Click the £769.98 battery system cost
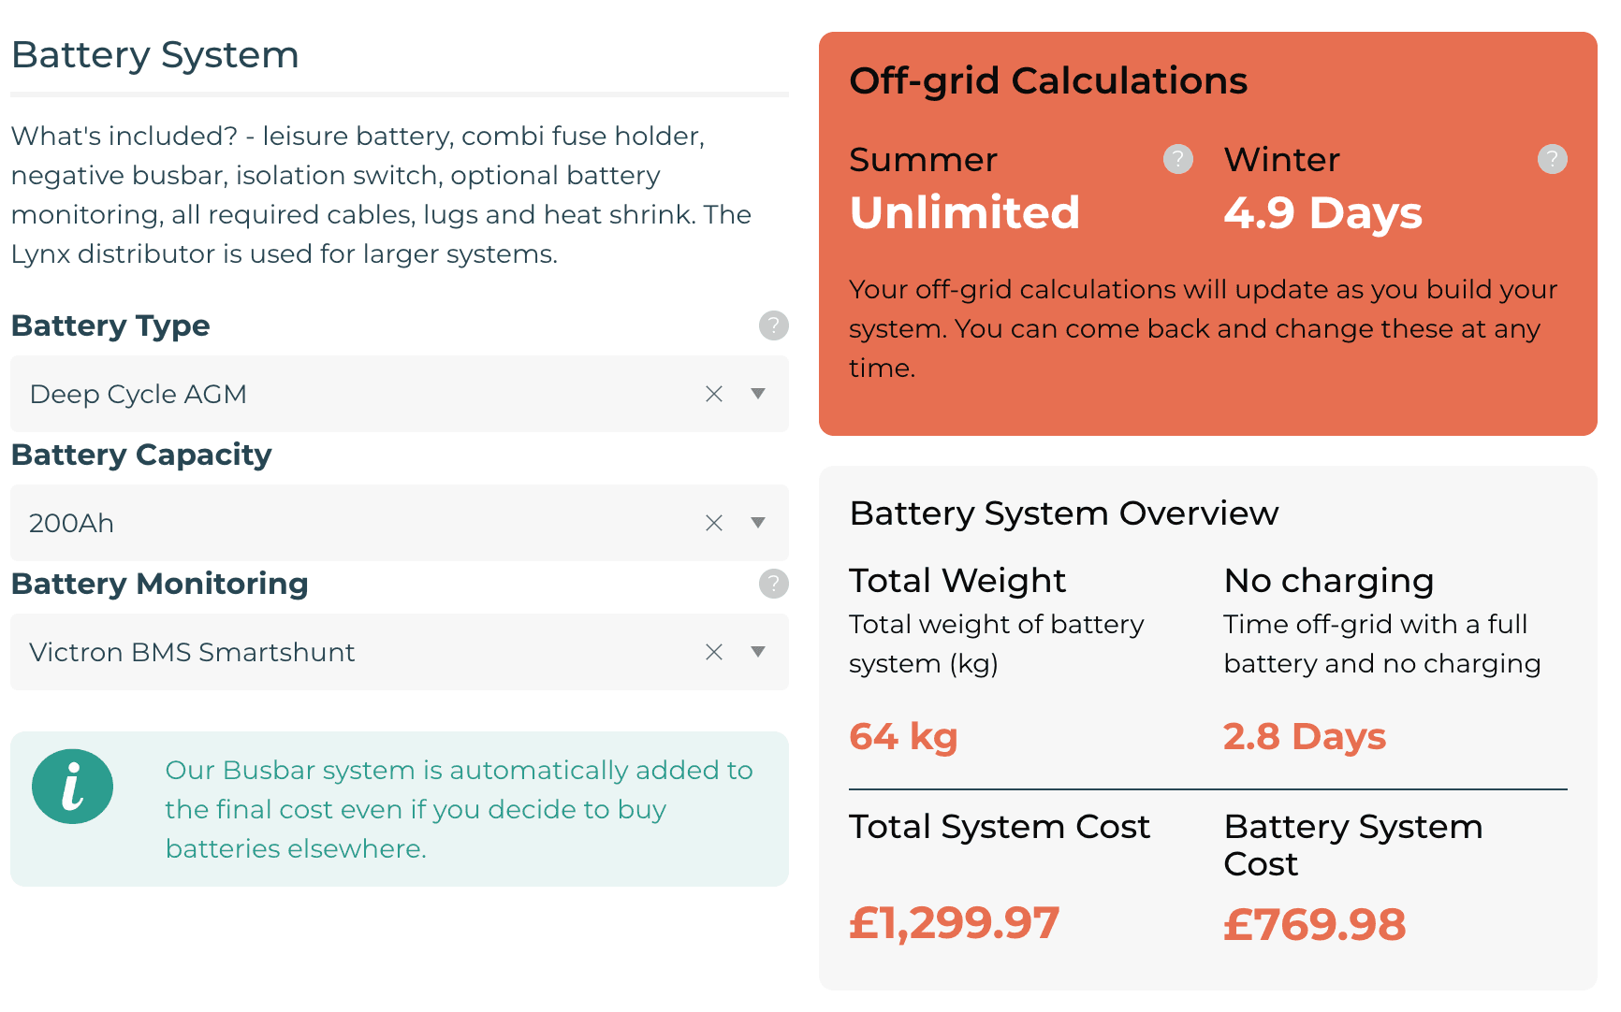The width and height of the screenshot is (1621, 1012). click(x=1314, y=925)
